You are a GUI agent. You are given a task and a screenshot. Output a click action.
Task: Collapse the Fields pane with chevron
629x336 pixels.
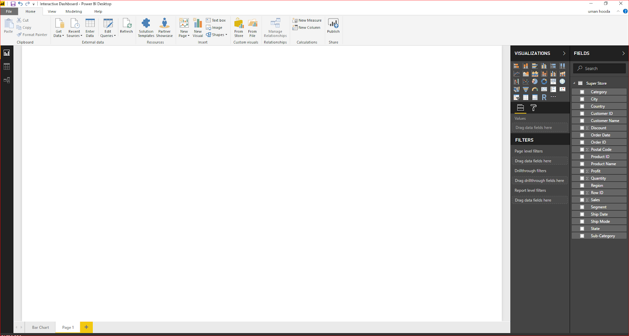(623, 53)
